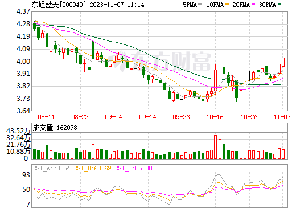This screenshot has height=208, width=296.
Task: Select the 09-14 date marker
Action: click(x=147, y=117)
